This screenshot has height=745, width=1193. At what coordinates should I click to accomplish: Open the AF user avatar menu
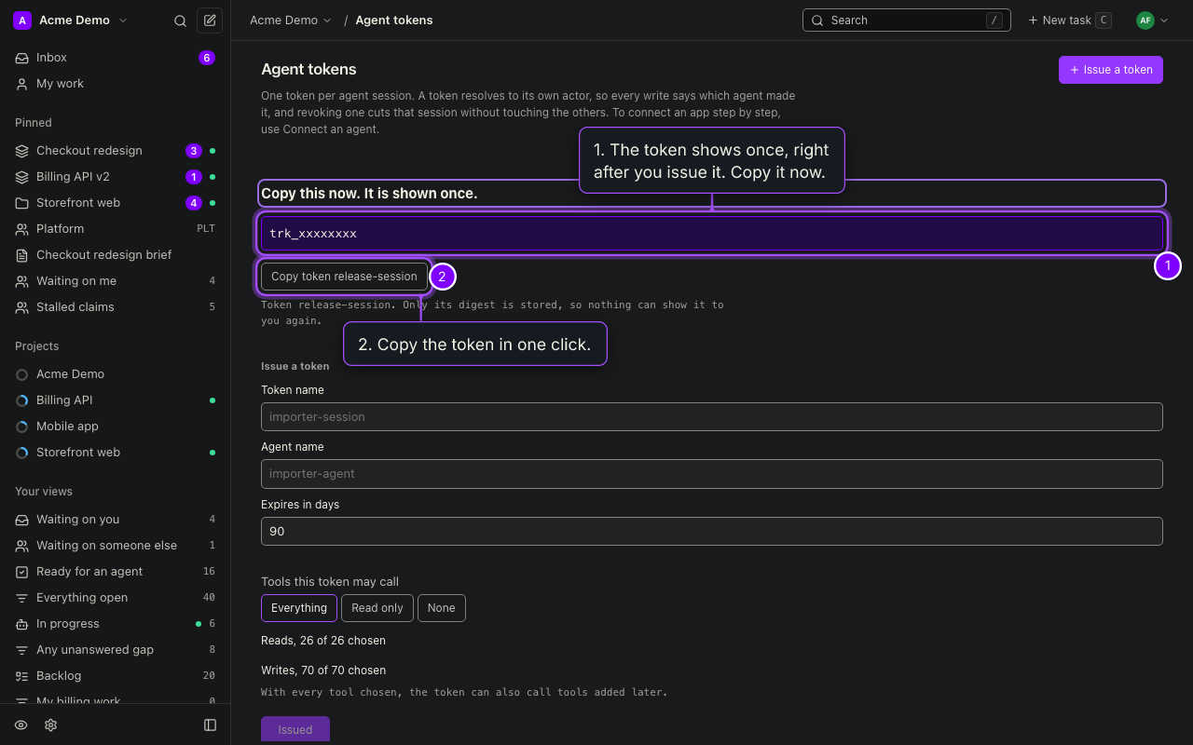pos(1152,20)
